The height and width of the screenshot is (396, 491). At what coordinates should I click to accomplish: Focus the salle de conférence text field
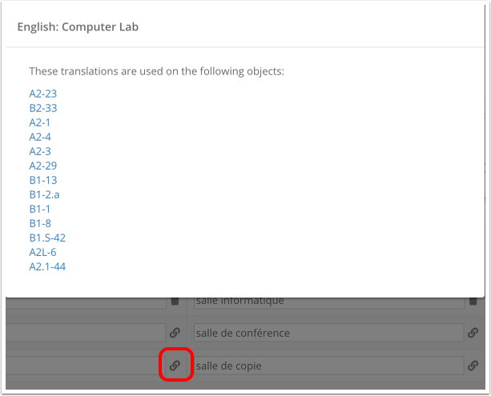coord(328,333)
